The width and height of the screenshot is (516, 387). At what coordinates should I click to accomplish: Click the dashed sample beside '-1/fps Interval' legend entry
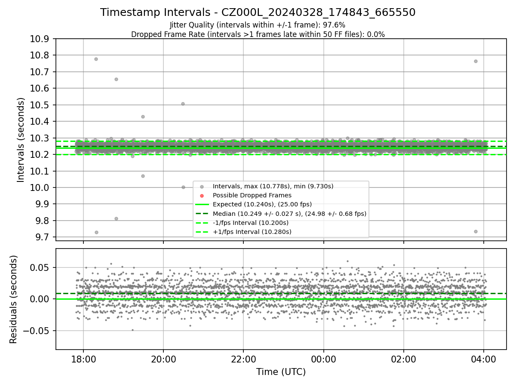coord(202,223)
